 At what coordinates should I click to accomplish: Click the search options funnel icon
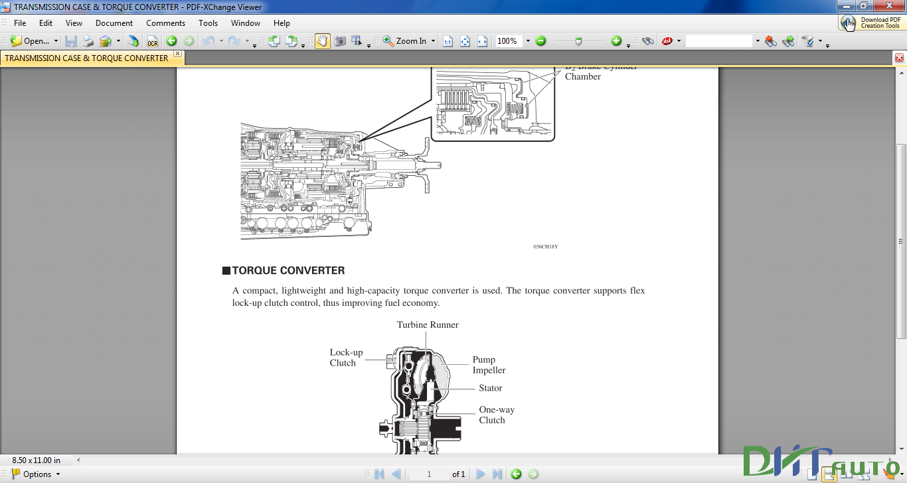tap(808, 41)
